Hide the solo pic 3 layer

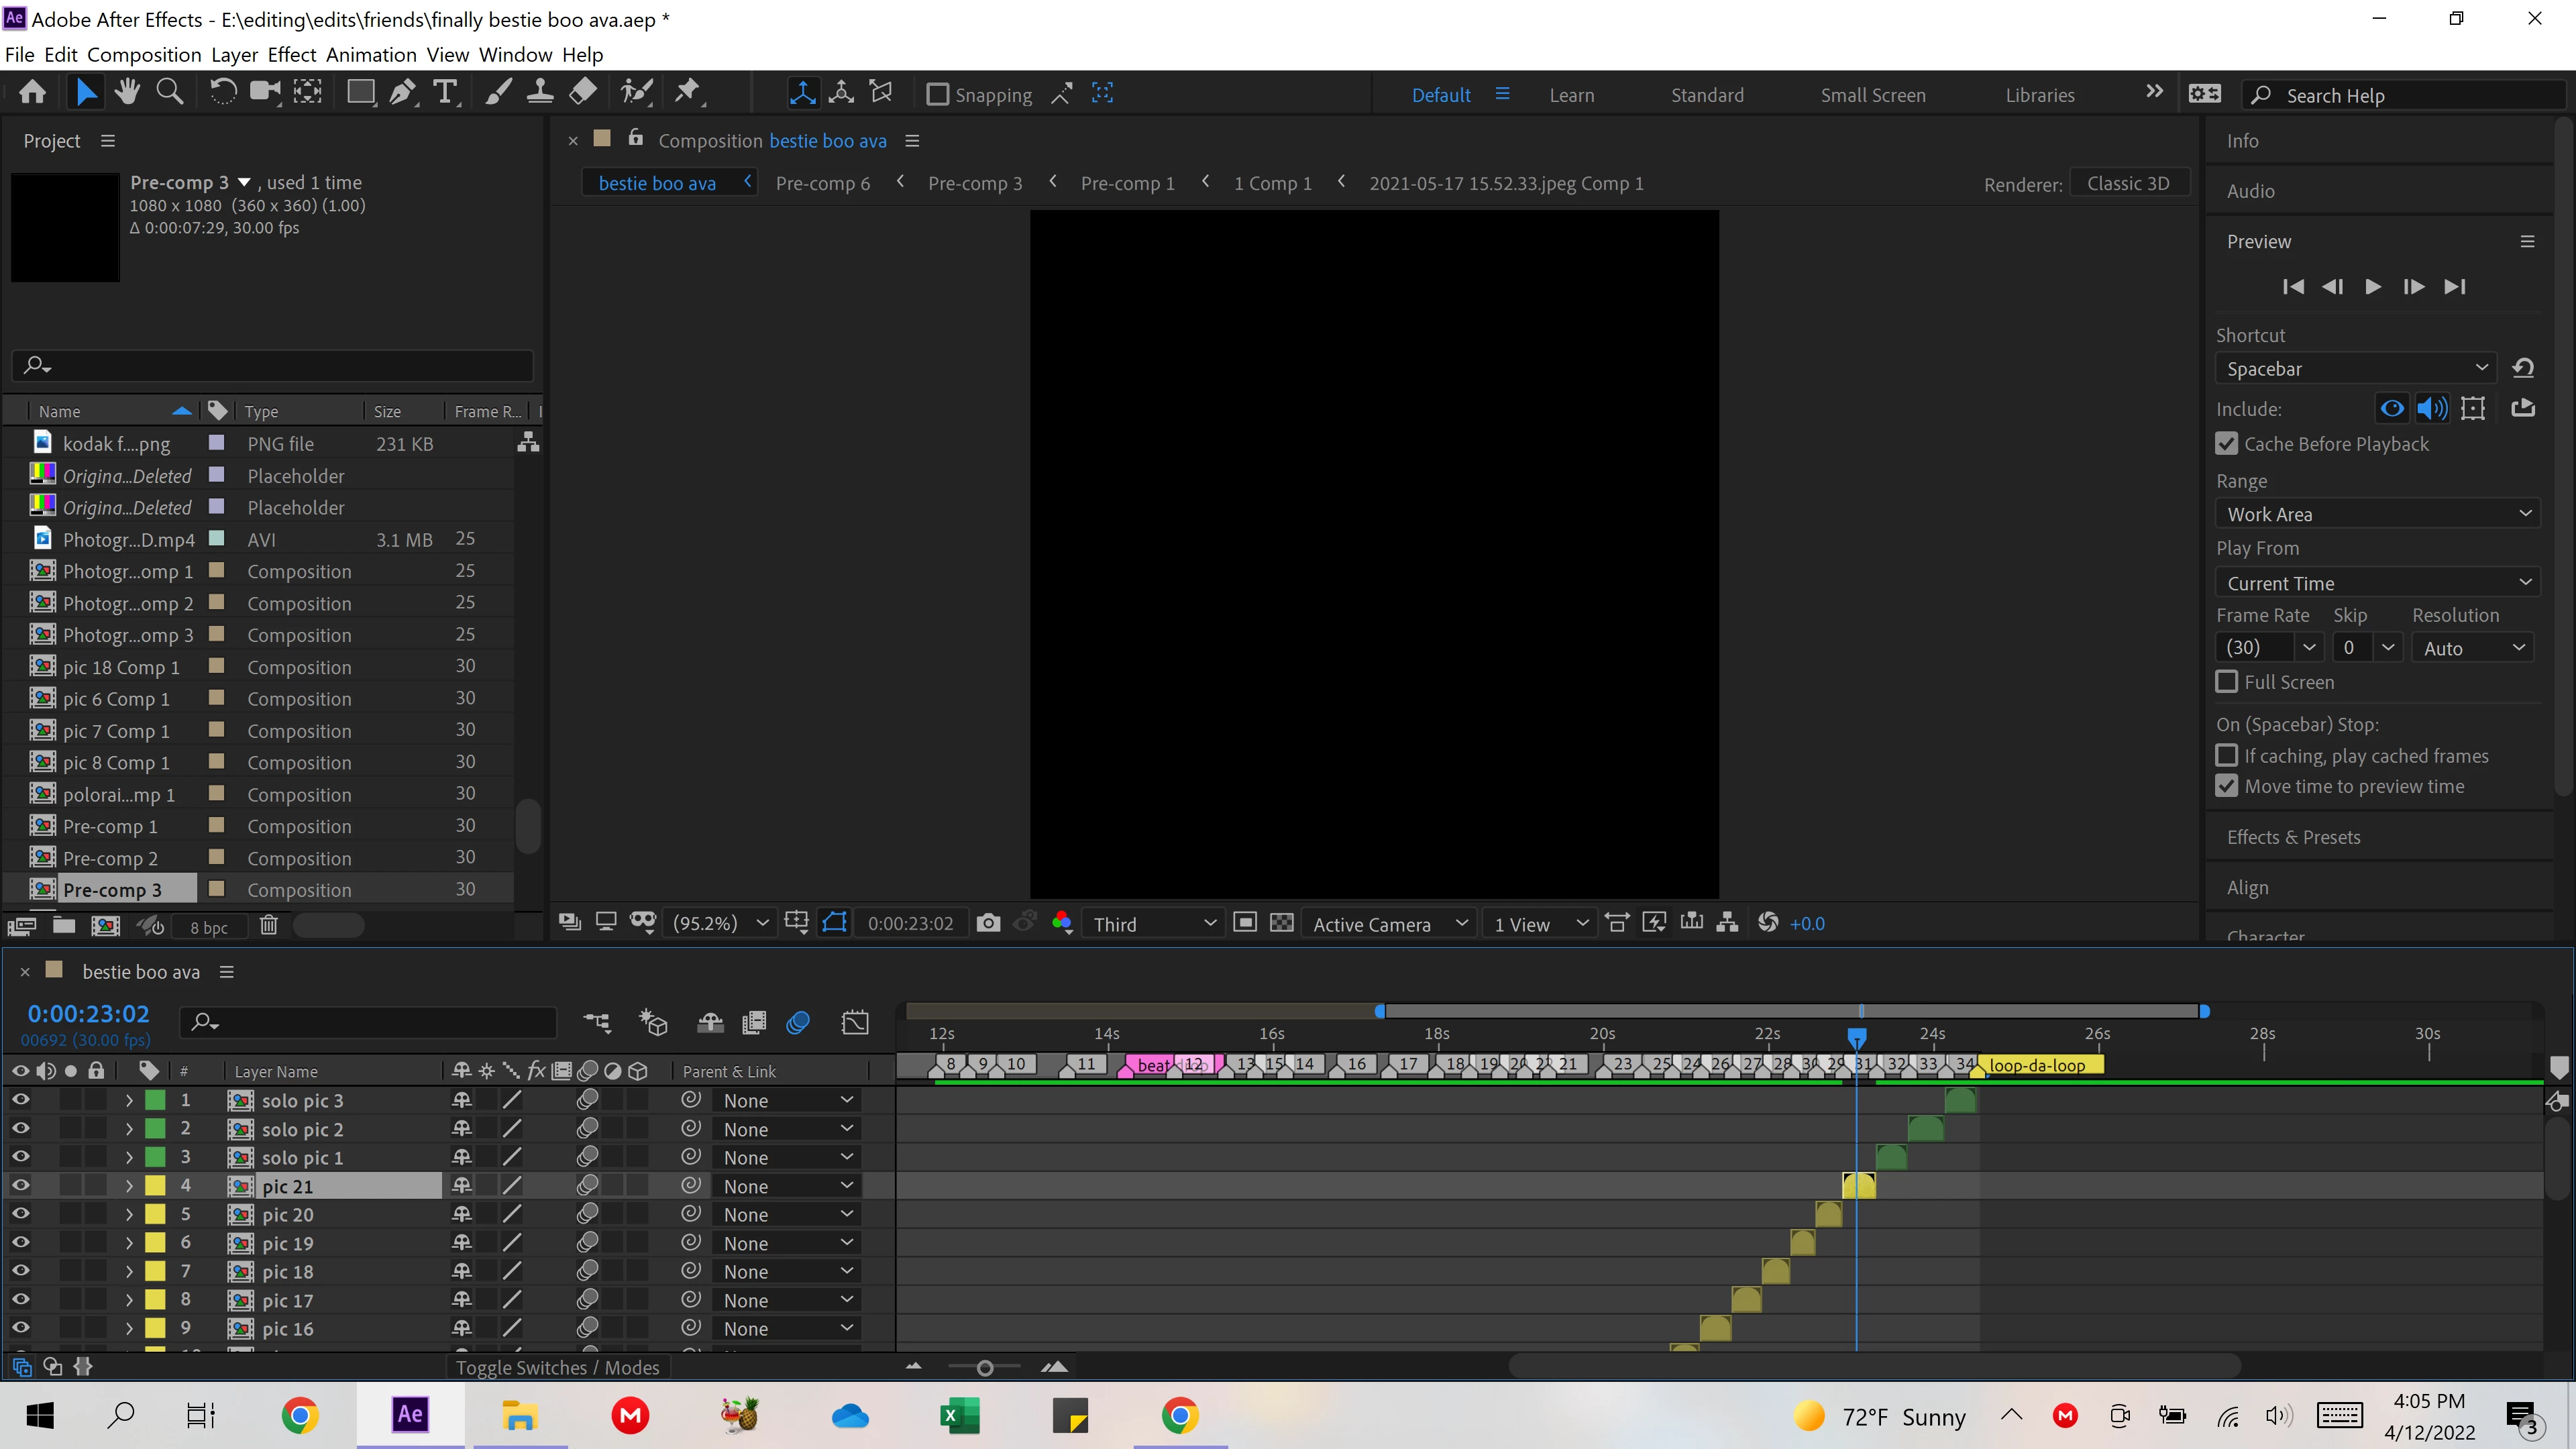[x=20, y=1100]
